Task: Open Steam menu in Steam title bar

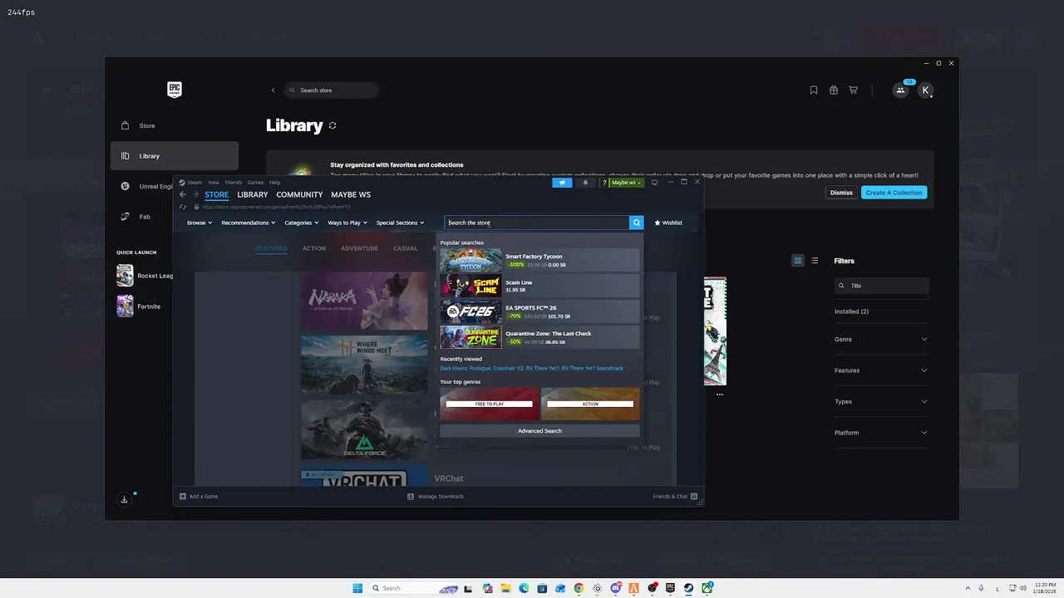Action: [x=195, y=182]
